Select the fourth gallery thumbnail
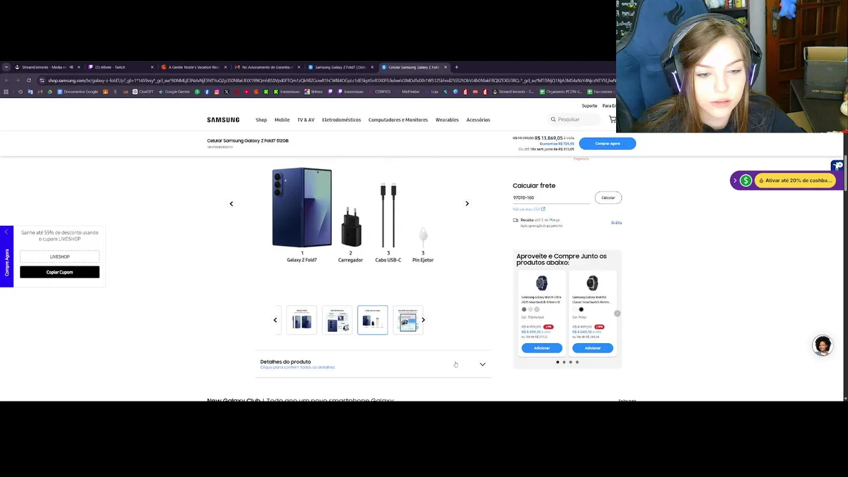This screenshot has width=848, height=477. tap(408, 320)
